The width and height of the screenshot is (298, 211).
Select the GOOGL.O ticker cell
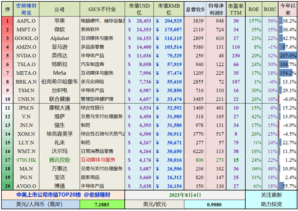[x=26, y=38]
